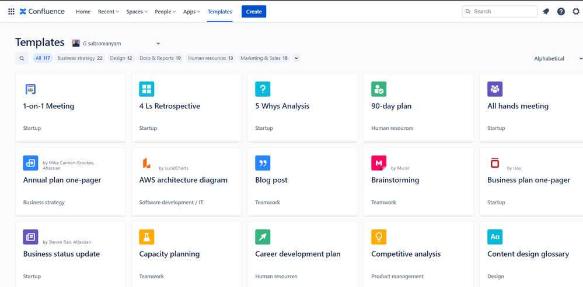This screenshot has width=583, height=287.
Task: Click the AWS architecture diagram Lucid icon
Action: [x=146, y=163]
